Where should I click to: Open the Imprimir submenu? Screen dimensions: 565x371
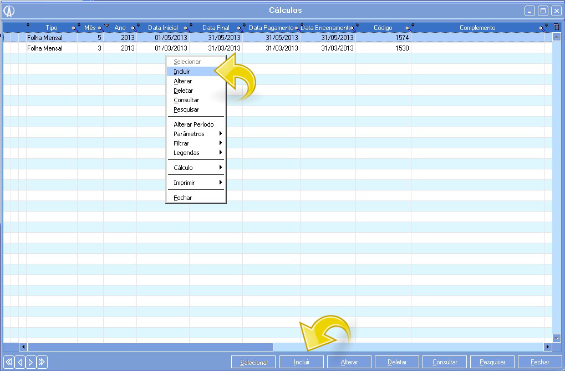point(196,183)
